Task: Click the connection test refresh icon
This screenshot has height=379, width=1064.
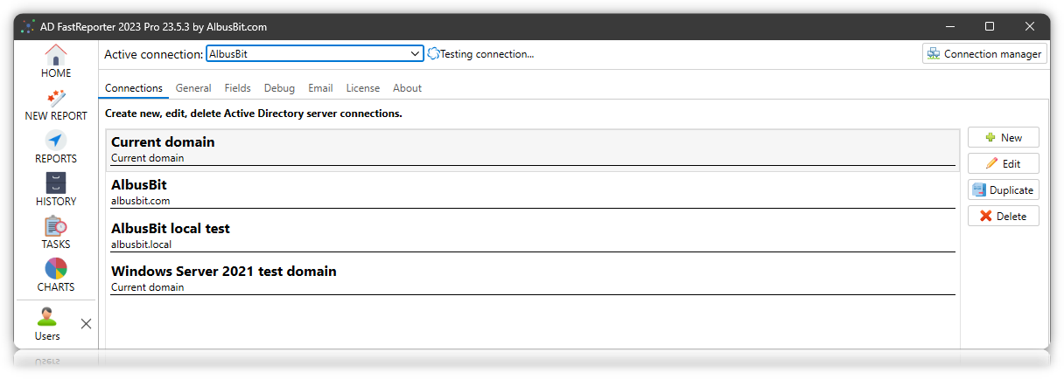Action: pyautogui.click(x=432, y=54)
